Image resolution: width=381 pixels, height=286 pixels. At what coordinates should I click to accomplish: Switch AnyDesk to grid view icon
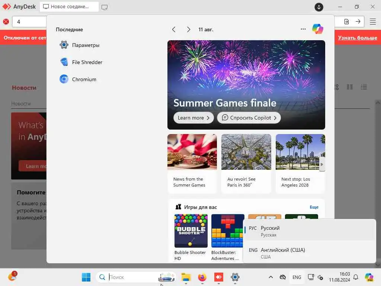tap(349, 87)
